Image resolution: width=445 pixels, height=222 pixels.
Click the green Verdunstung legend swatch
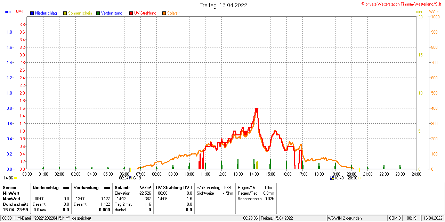[x=98, y=13]
